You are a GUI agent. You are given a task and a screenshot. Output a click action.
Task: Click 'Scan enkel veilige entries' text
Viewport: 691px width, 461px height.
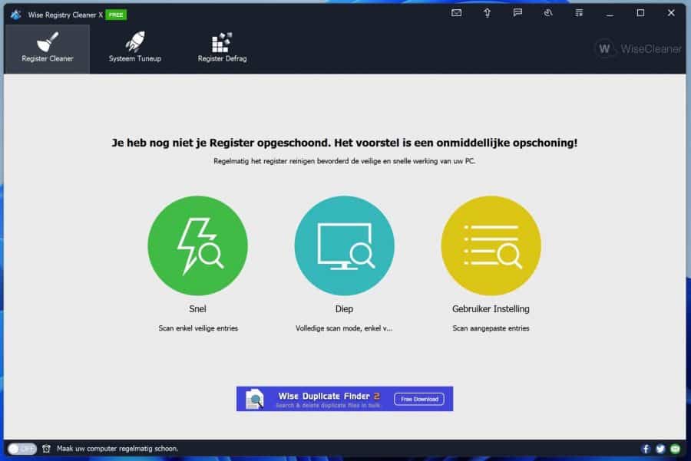click(198, 328)
